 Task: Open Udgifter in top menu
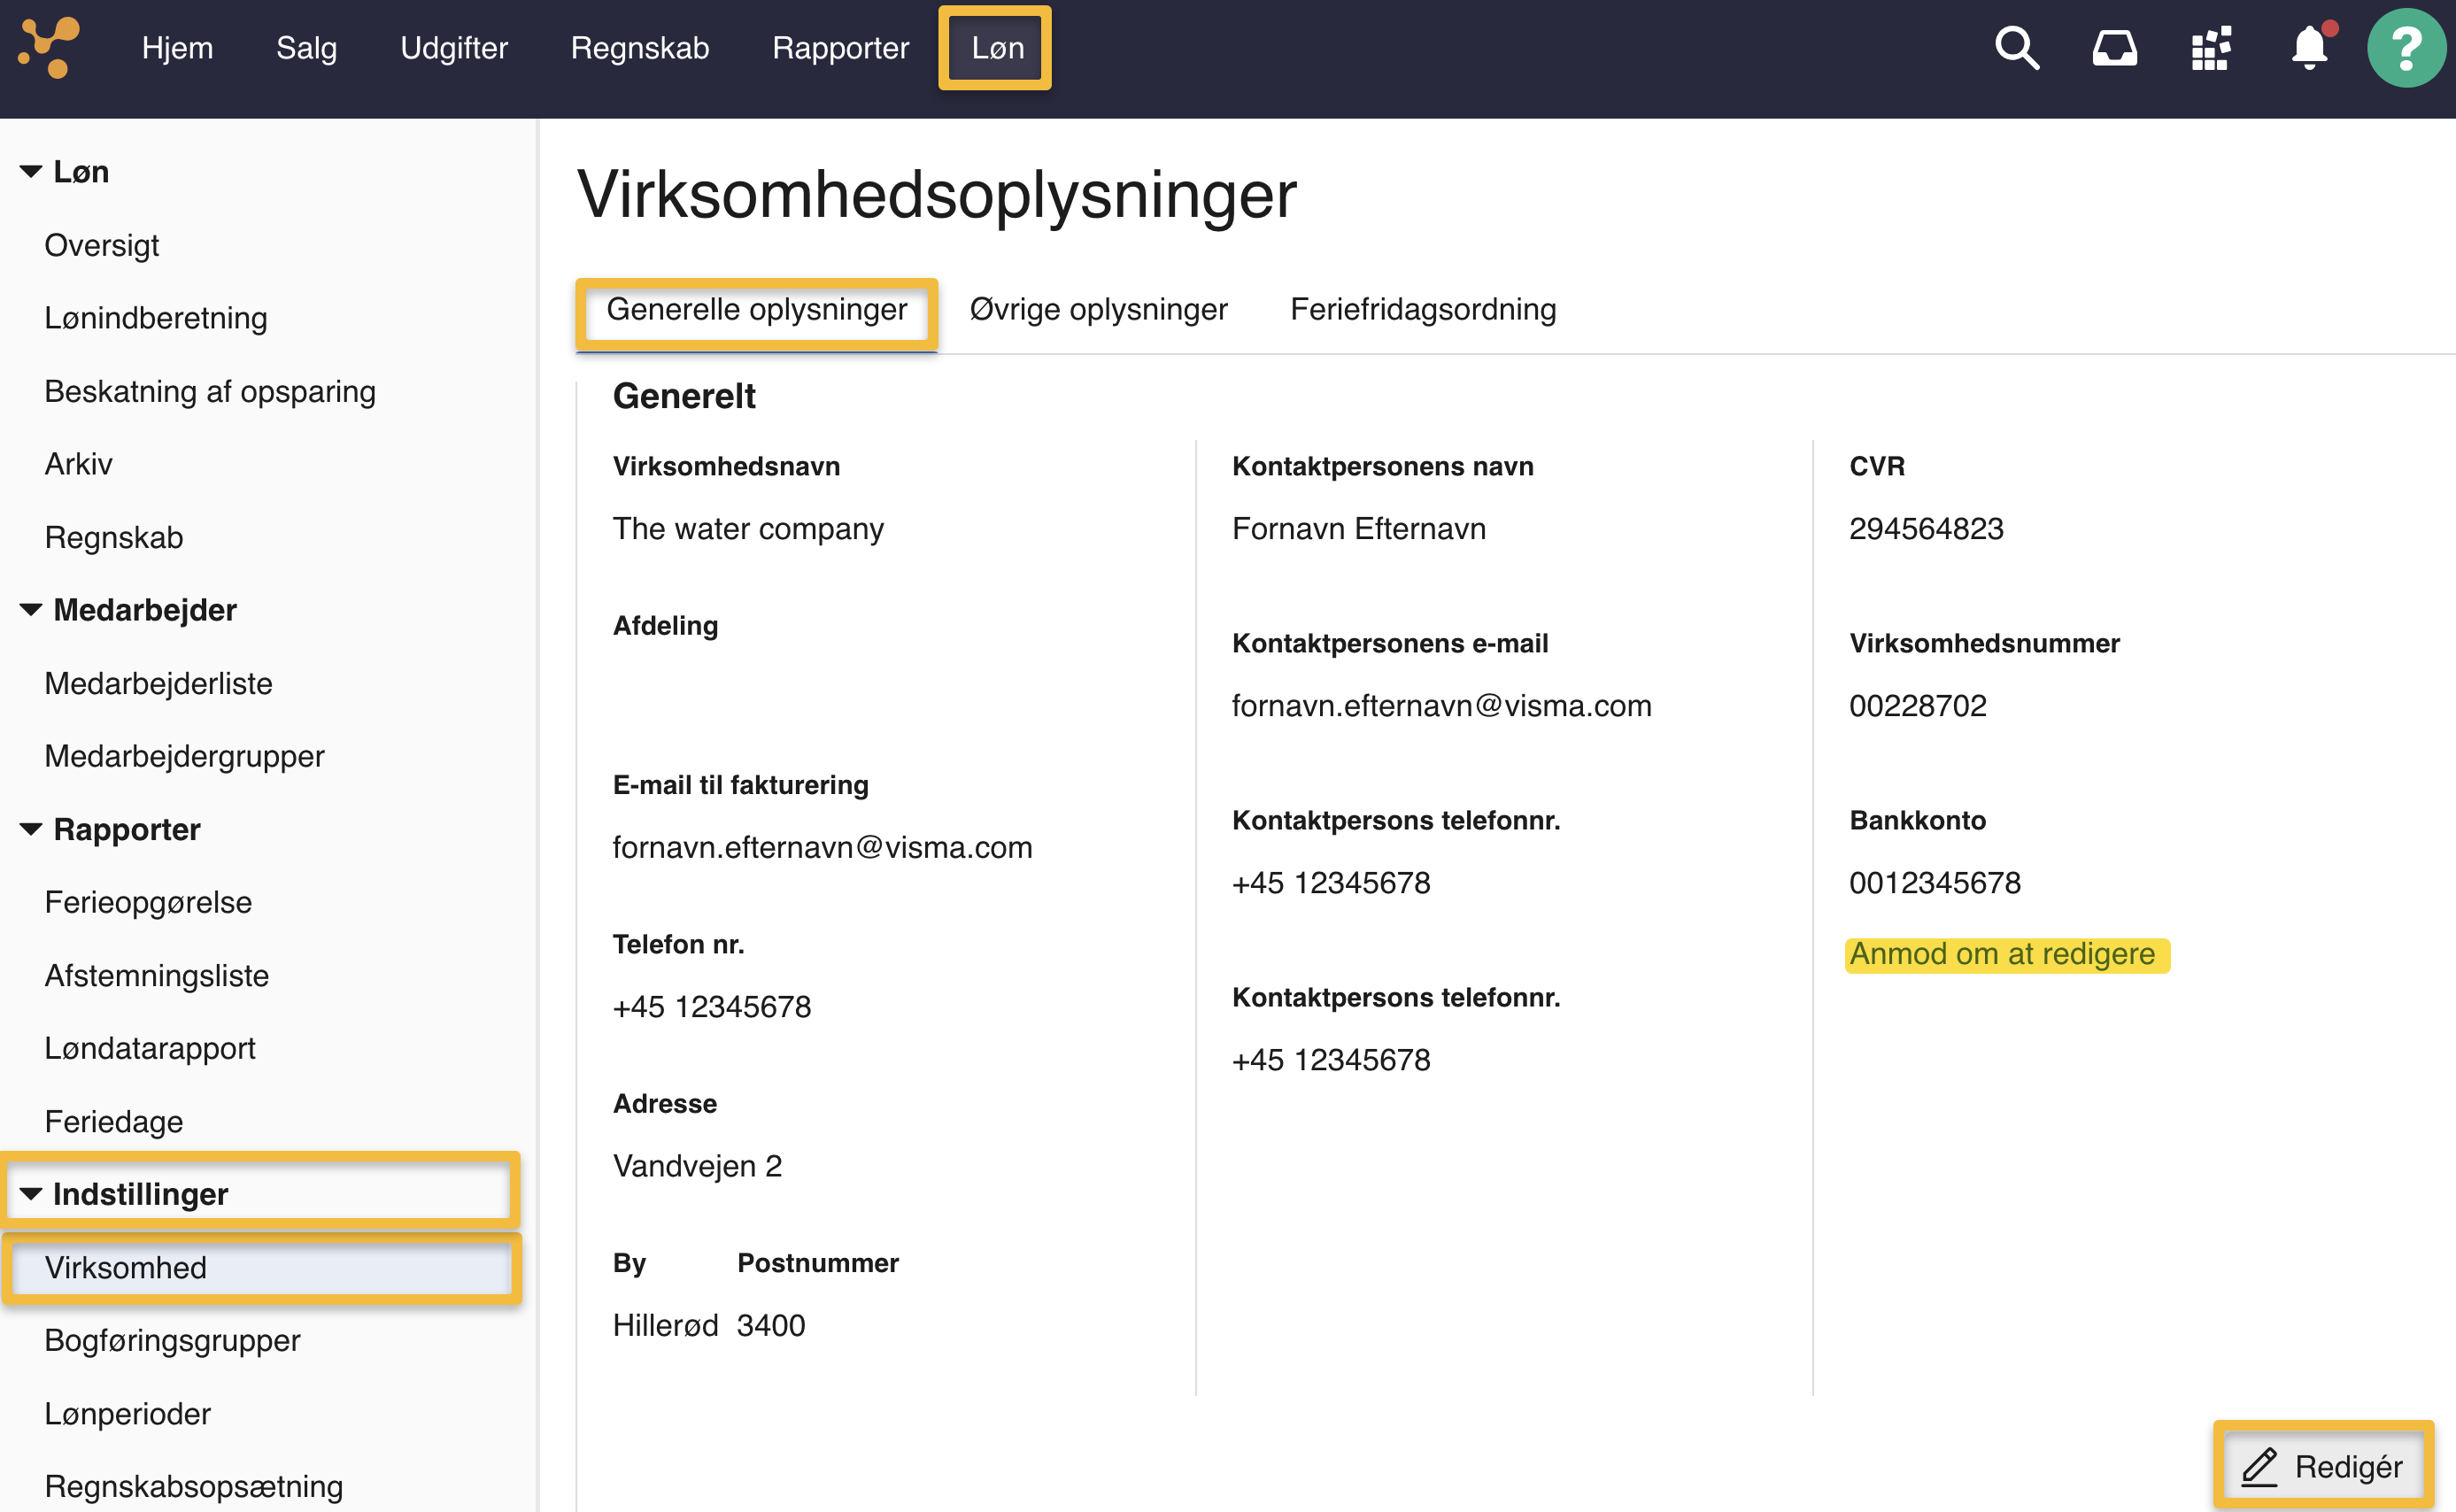click(453, 47)
